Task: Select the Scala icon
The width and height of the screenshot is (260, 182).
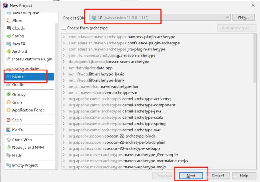Action: (9, 120)
